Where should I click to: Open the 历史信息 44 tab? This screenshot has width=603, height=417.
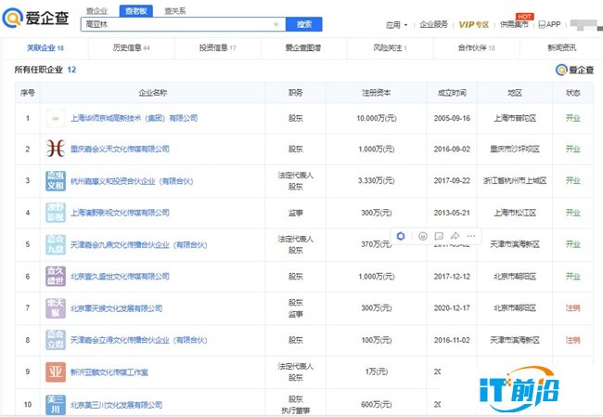(x=131, y=48)
